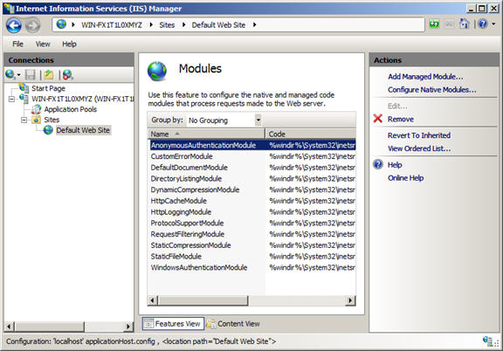The width and height of the screenshot is (503, 351).
Task: Open the Help question-mark toolbar icon
Action: click(x=483, y=24)
